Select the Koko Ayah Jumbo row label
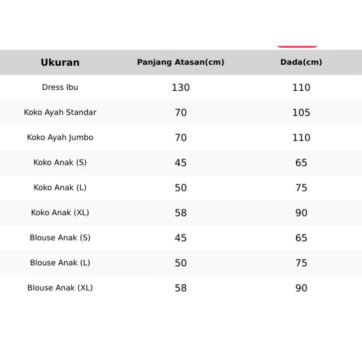362x362 pixels. point(60,137)
